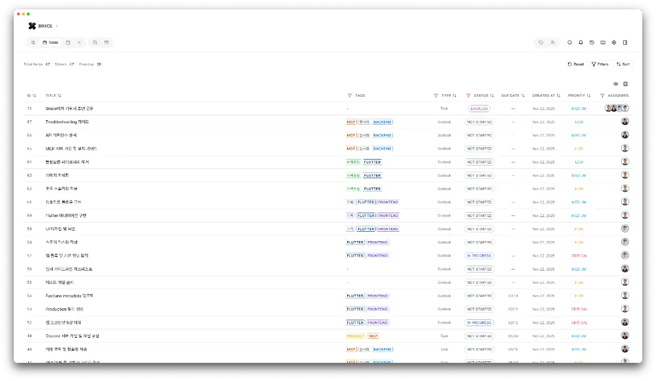Click the tag filter icon in toolbar

(541, 42)
